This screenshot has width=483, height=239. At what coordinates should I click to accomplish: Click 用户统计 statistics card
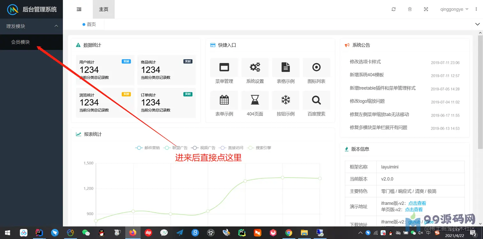(x=105, y=70)
